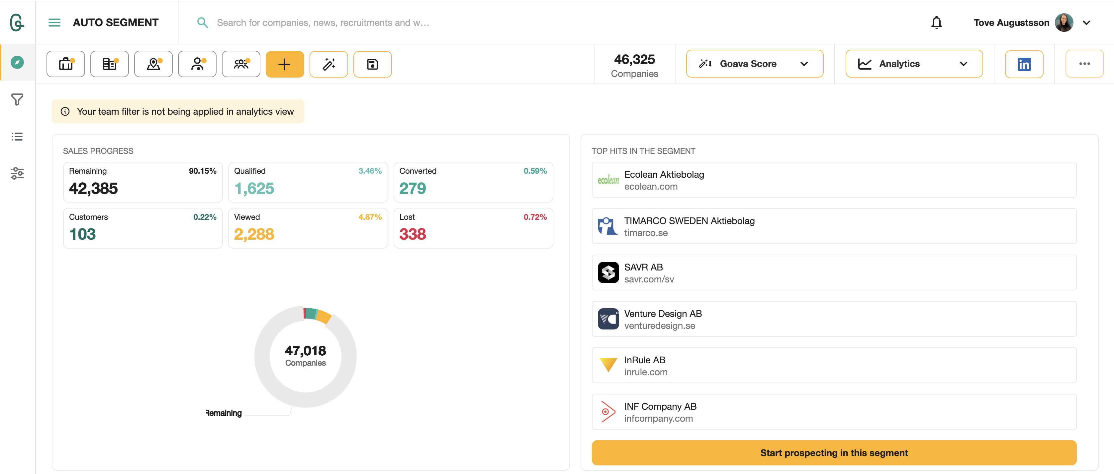Screen dimensions: 1114x474
Task: Click the magic wand icon button
Action: [x=329, y=64]
